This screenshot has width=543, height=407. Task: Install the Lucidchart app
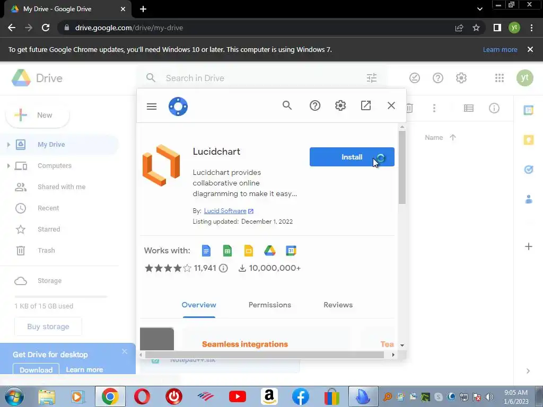click(x=352, y=157)
